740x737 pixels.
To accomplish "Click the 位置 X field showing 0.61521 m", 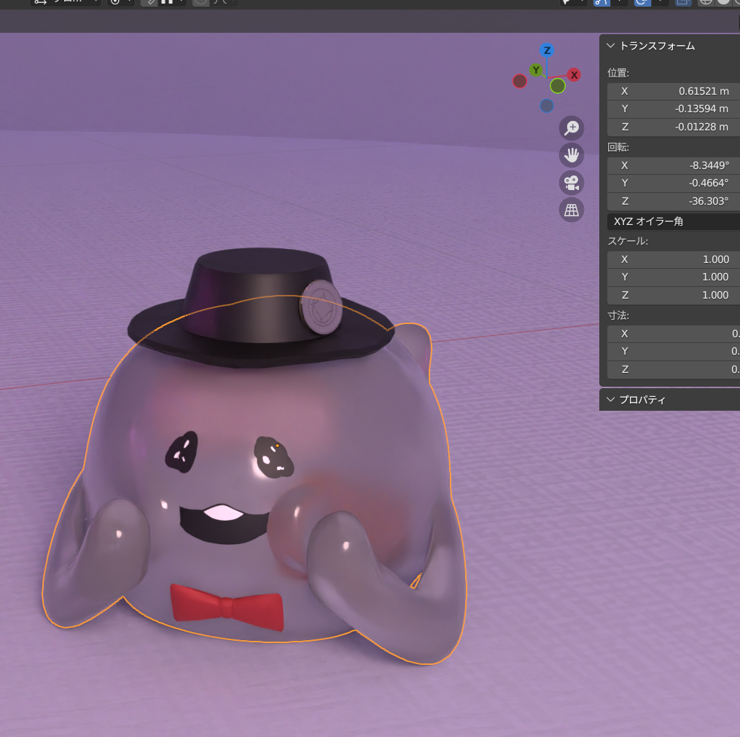I will pyautogui.click(x=674, y=91).
